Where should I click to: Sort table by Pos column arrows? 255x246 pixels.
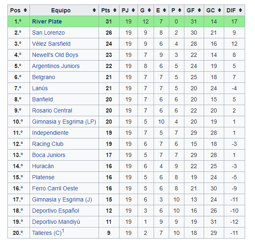coord(25,10)
